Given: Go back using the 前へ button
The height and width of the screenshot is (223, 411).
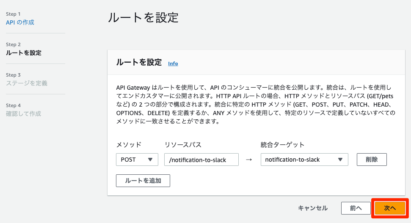Looking at the screenshot, I should pyautogui.click(x=356, y=208).
